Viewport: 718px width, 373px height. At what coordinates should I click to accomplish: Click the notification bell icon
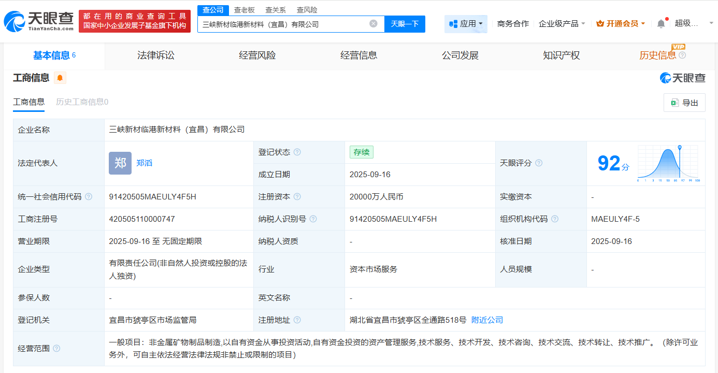point(660,23)
